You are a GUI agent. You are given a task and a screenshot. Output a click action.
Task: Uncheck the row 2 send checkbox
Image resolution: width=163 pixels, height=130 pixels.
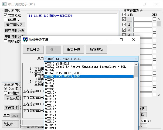point(124,25)
